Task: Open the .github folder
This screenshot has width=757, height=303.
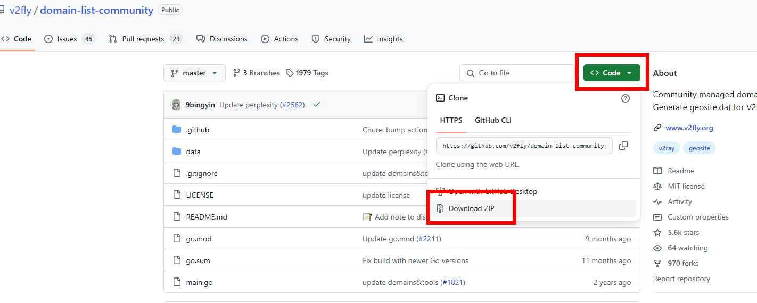Action: click(198, 130)
